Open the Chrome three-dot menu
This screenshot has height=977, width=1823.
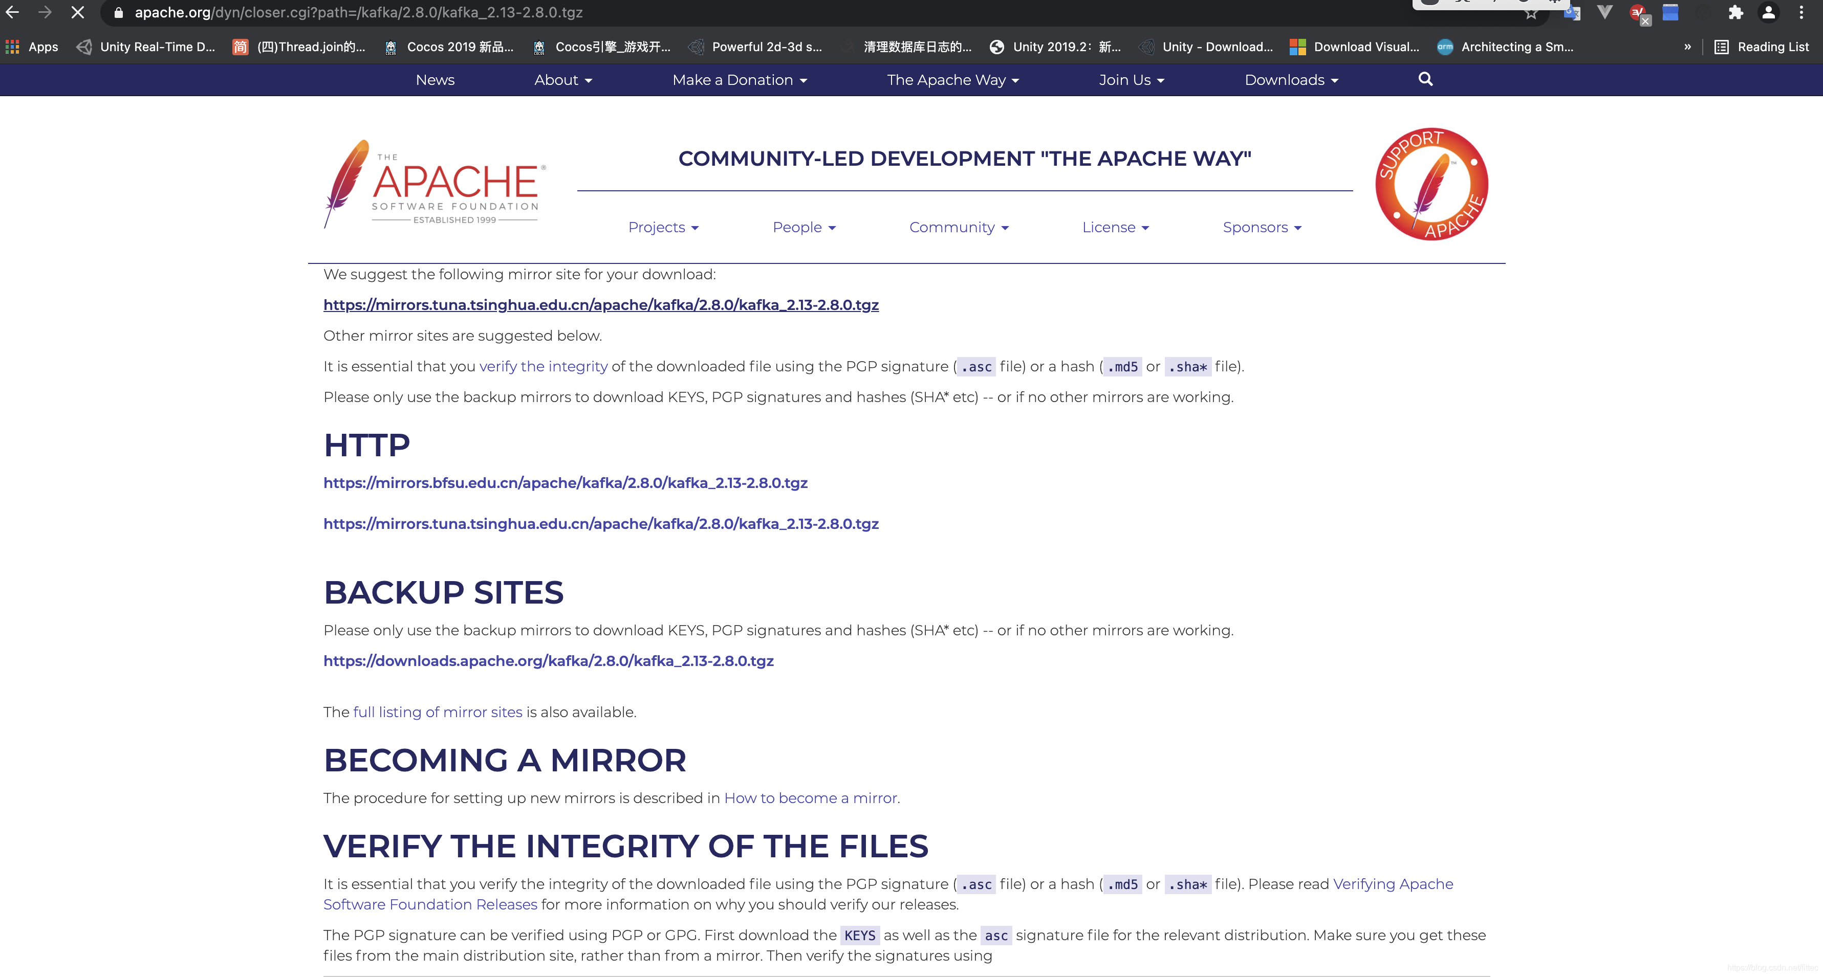pyautogui.click(x=1801, y=13)
